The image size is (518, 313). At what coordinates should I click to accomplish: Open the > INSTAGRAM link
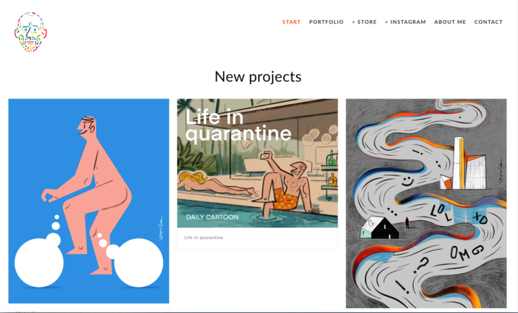405,22
